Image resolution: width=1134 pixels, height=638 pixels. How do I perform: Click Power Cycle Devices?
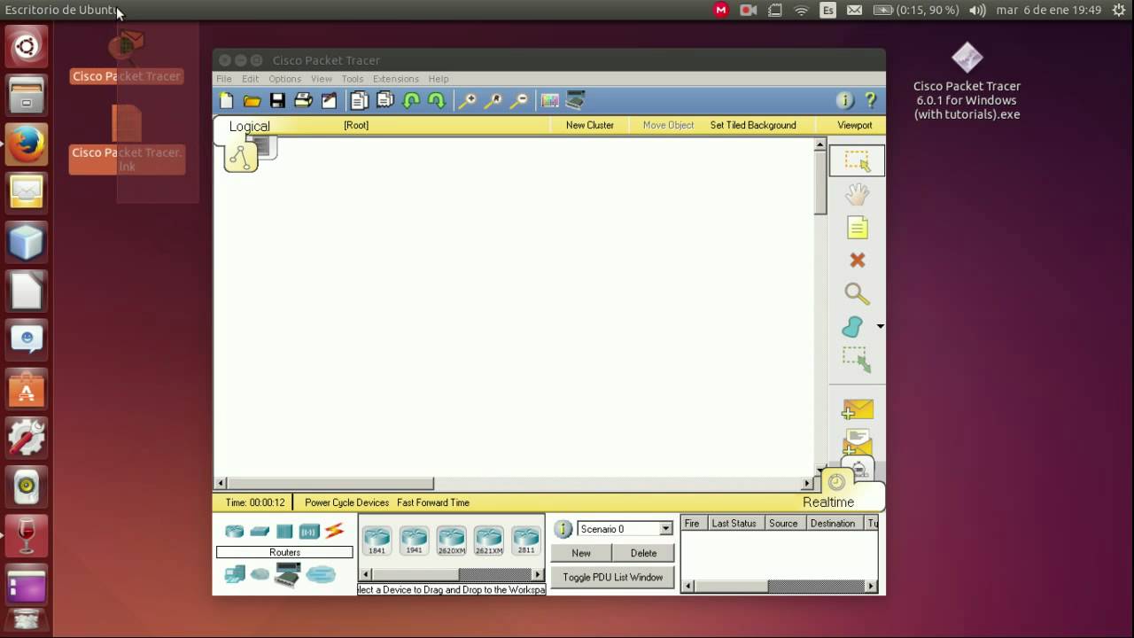(347, 502)
